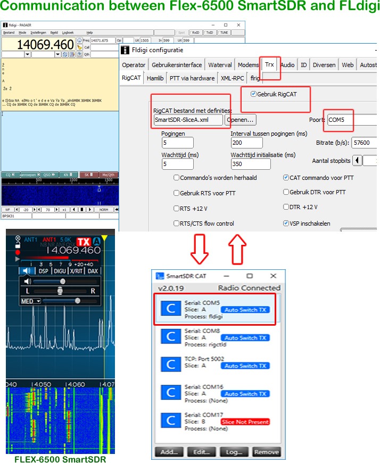
Task: Click the grey play triangle in SmartSDR slice
Action: (x=18, y=259)
